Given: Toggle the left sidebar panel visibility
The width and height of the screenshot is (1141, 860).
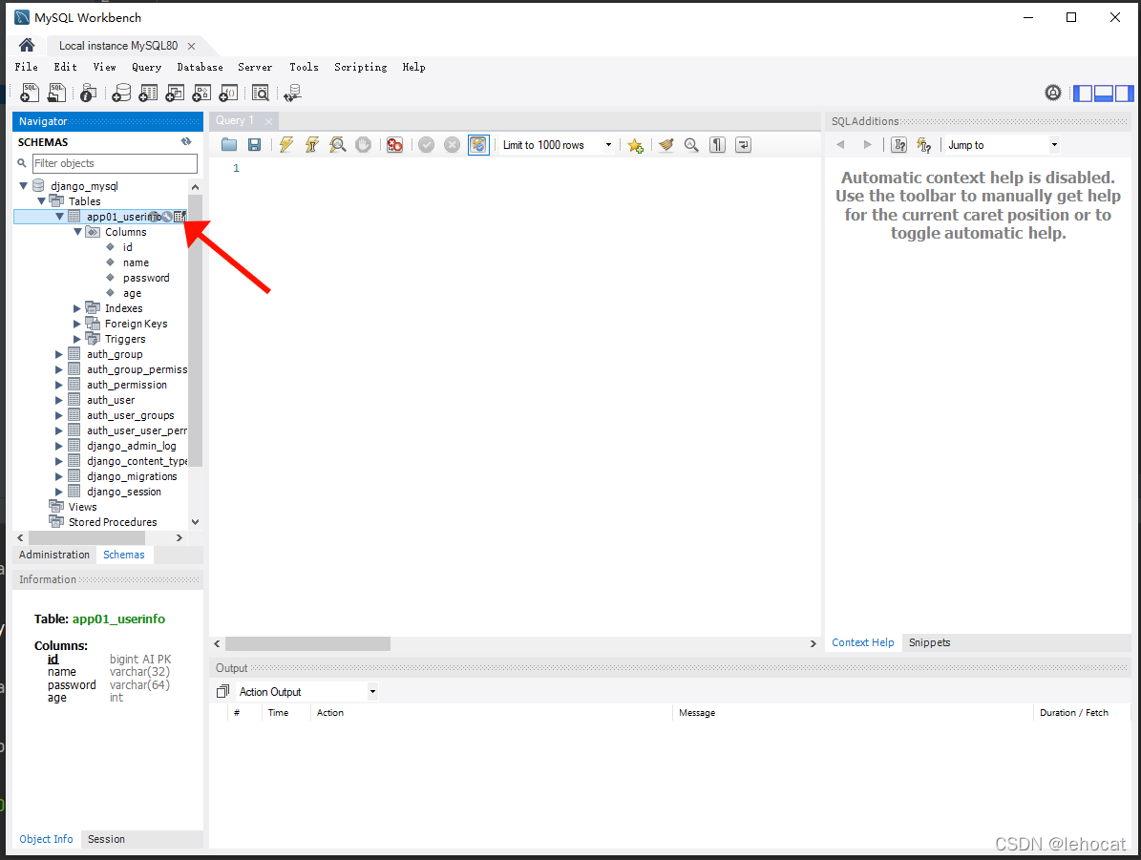Looking at the screenshot, I should 1083,94.
